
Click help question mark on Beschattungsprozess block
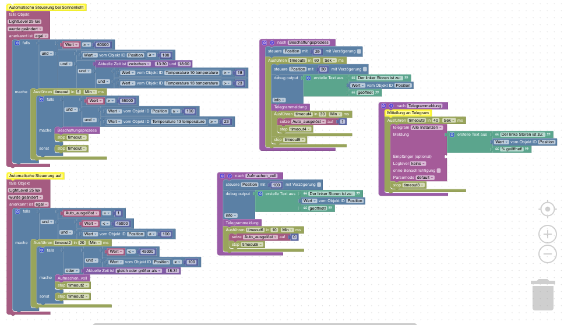tap(272, 43)
